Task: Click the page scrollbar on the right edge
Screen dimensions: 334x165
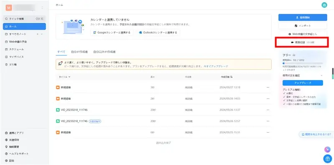Action: (333, 74)
